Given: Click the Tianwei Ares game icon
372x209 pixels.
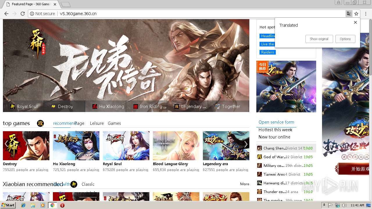Looking at the screenshot, I should coord(260,174).
